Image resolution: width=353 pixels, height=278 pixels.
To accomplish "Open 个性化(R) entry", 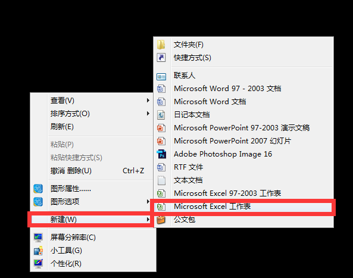I will coord(93,264).
